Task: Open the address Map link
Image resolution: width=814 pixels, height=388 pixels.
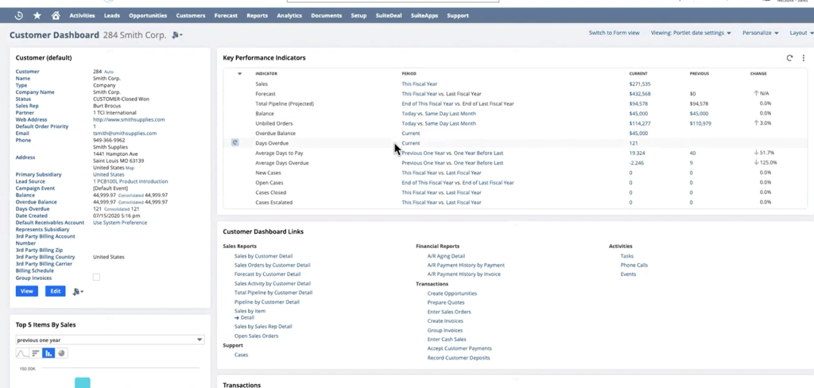Action: coord(130,169)
